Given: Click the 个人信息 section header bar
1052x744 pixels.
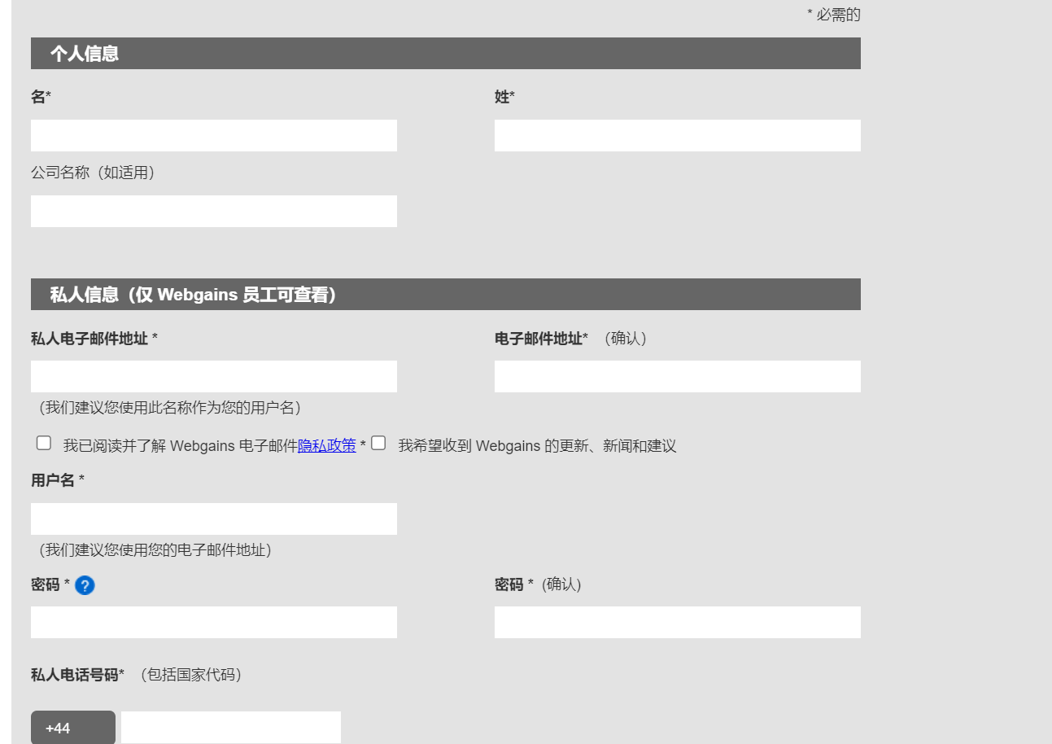Looking at the screenshot, I should (445, 54).
